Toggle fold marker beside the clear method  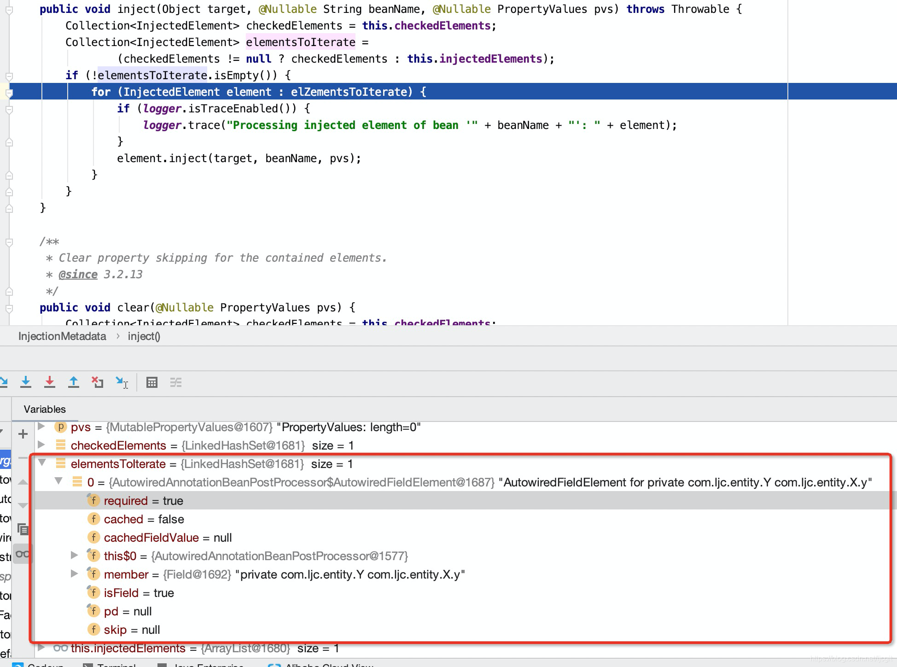pyautogui.click(x=9, y=308)
